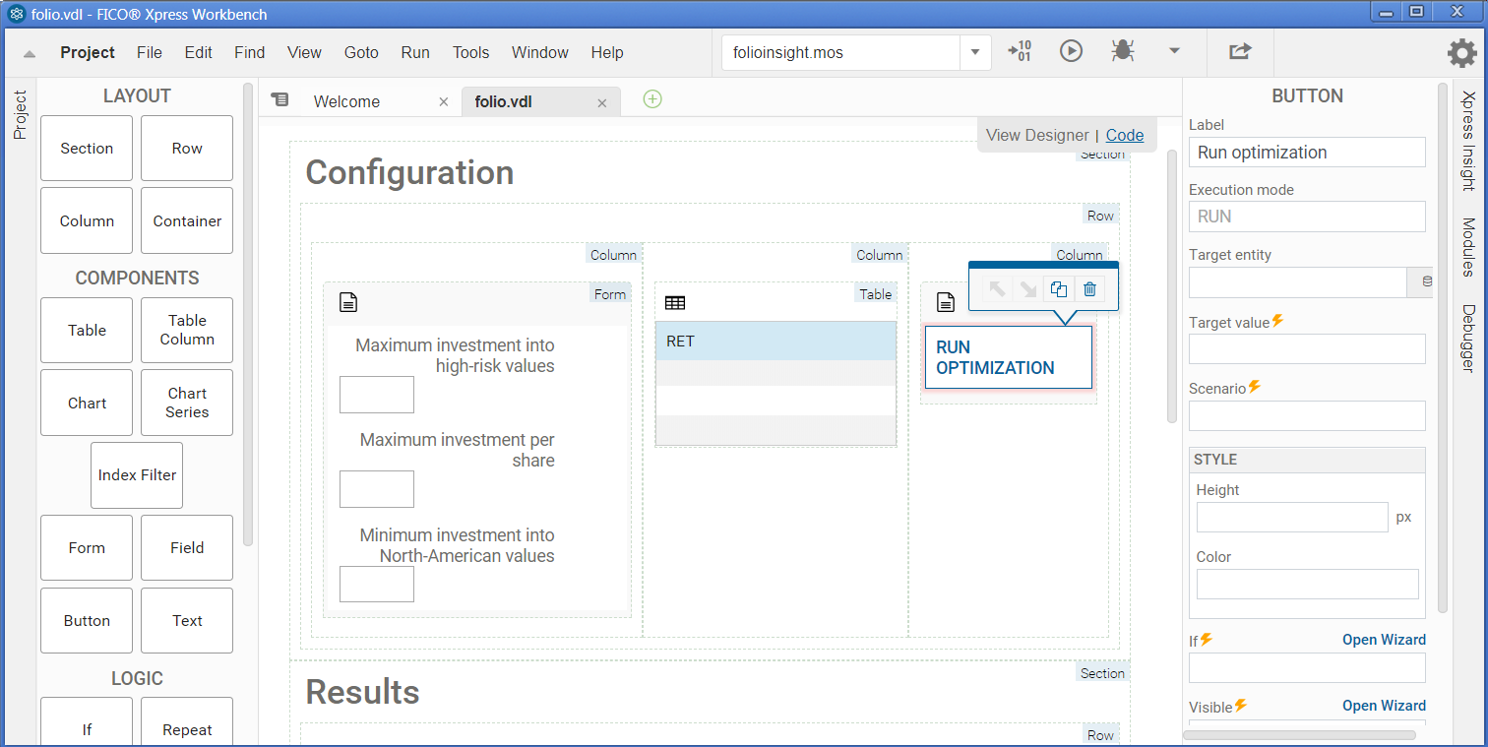Open the Help menu
Screen dimensions: 1488x747
click(x=607, y=53)
